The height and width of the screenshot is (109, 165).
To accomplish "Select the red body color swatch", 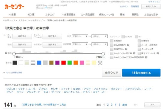I will tap(64, 63).
